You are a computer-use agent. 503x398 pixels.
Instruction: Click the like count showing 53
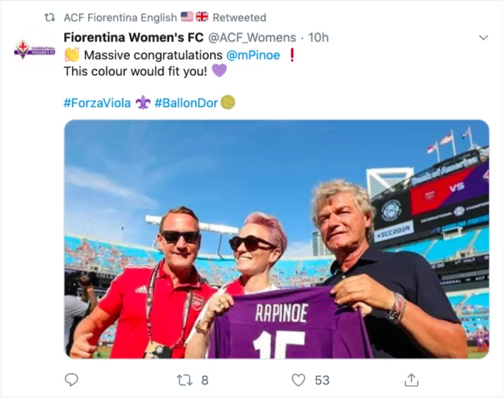tap(322, 380)
